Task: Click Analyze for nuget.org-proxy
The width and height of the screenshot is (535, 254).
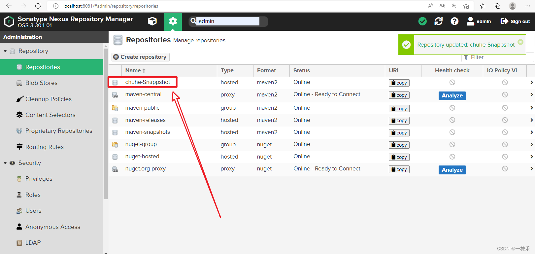Action: 452,170
